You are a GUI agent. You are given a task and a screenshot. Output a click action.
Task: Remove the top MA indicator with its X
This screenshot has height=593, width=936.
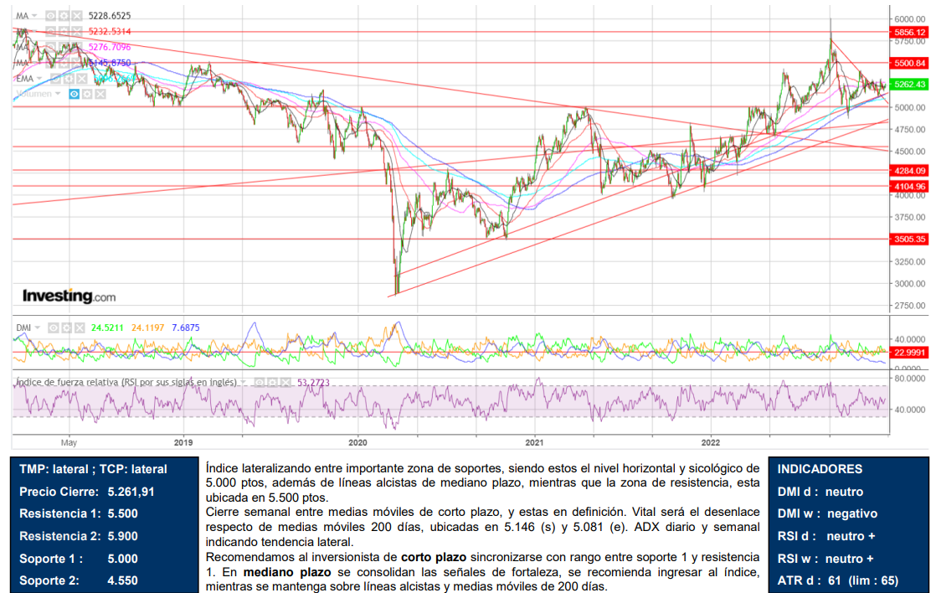[77, 16]
